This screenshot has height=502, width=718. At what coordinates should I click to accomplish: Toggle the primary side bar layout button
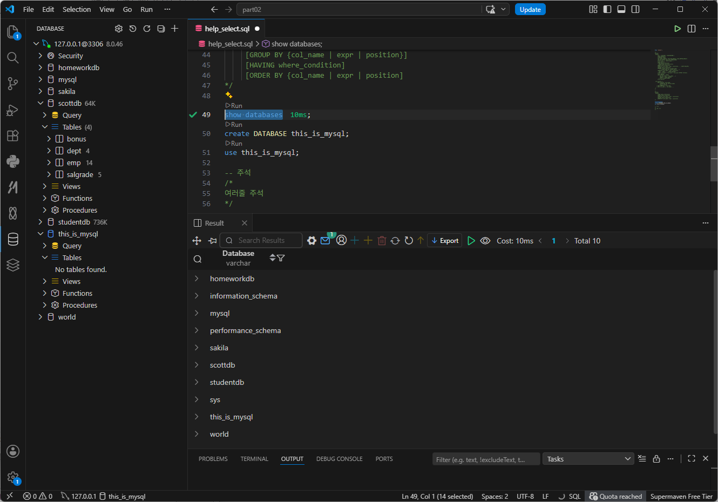click(x=607, y=9)
